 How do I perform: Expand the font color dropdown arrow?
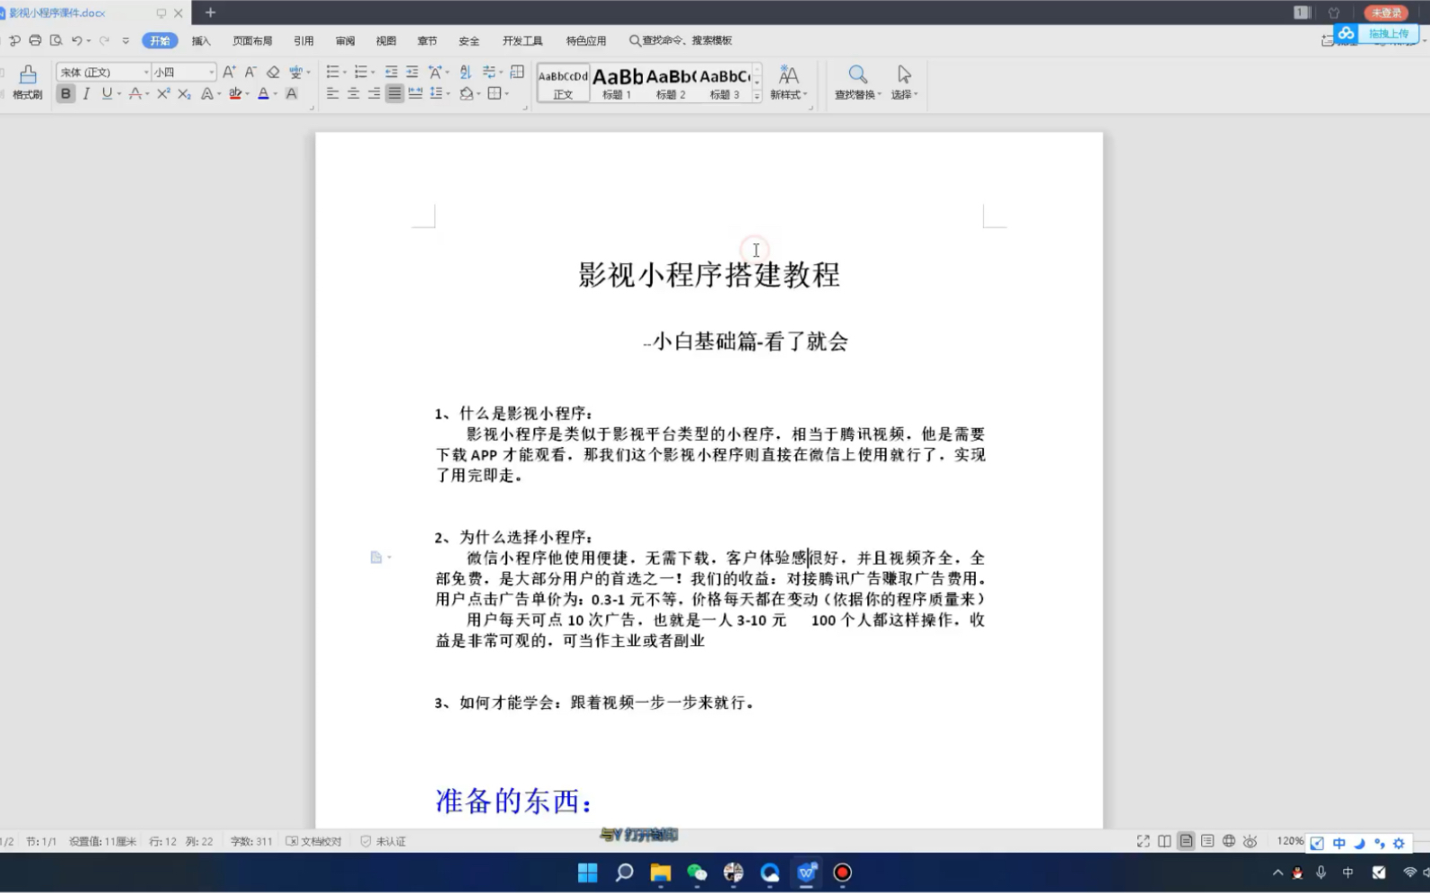point(275,94)
